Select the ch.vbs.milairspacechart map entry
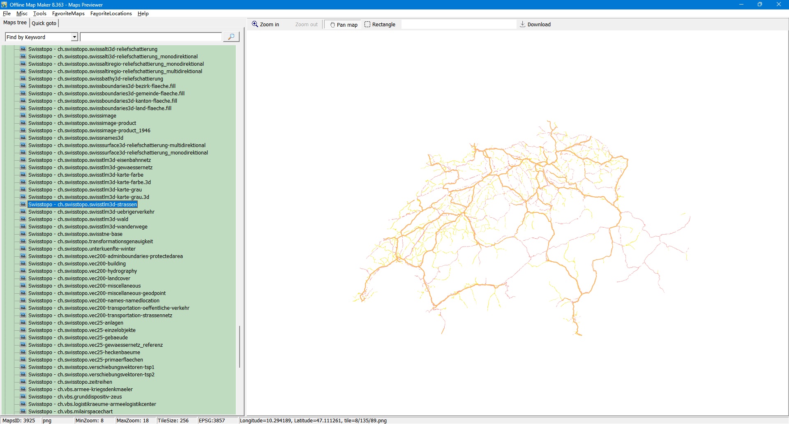This screenshot has width=789, height=424. (70, 412)
